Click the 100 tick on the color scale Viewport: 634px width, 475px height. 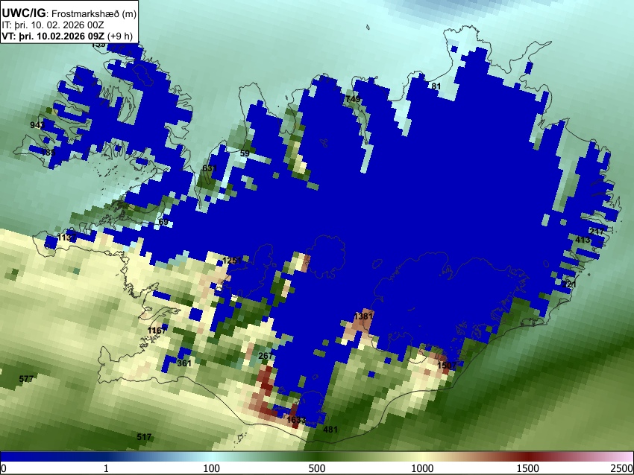point(211,468)
